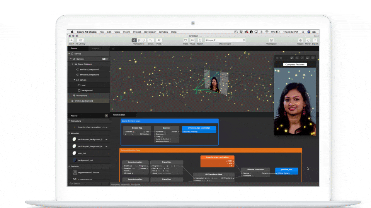Pause the preview
371x208 pixels.
coord(192,40)
